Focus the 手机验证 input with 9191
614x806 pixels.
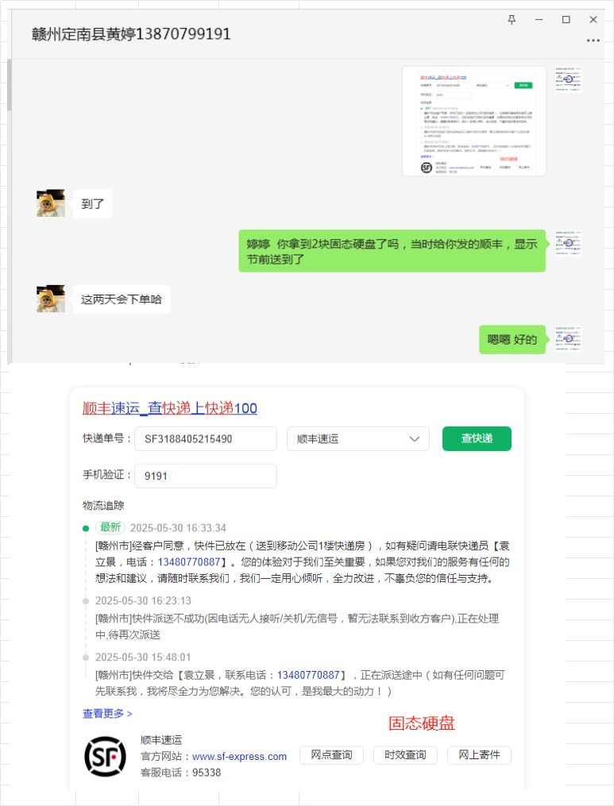tap(206, 476)
